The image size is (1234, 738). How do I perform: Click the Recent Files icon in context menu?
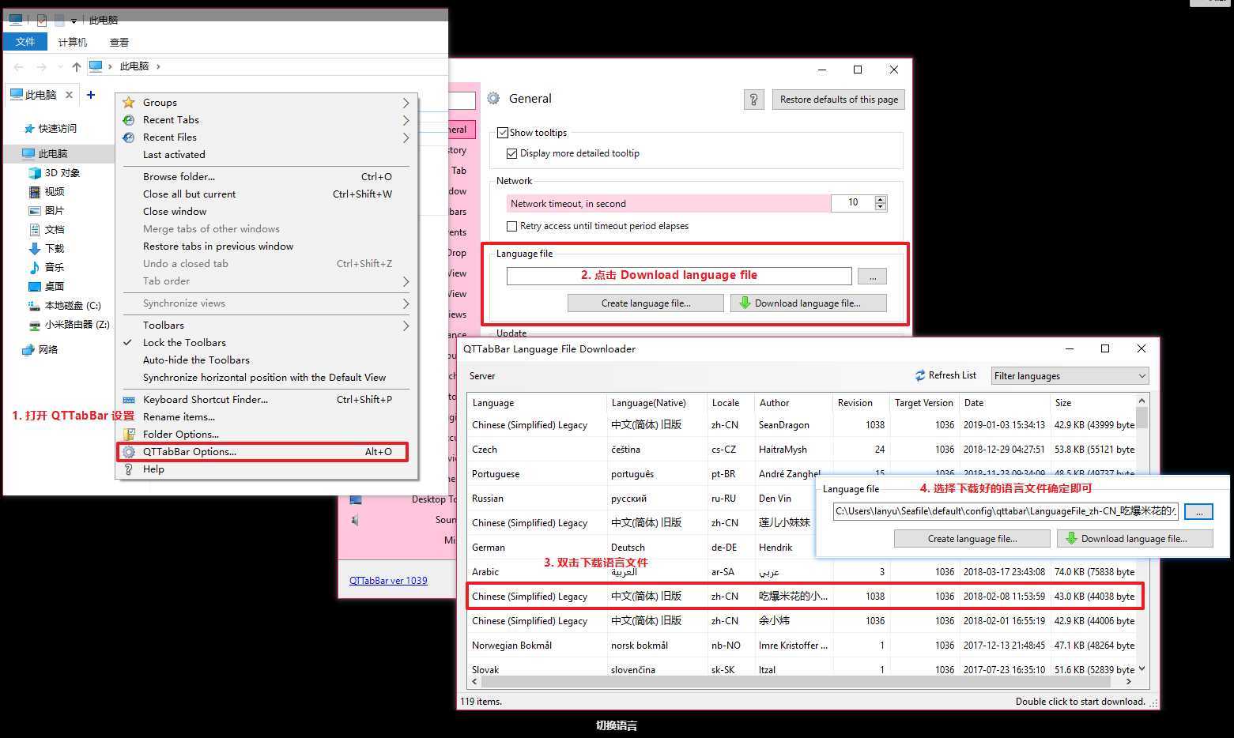[129, 137]
